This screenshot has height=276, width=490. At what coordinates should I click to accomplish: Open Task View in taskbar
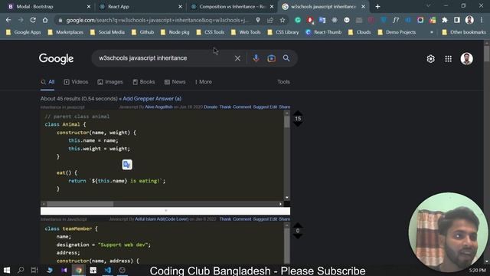(x=34, y=270)
